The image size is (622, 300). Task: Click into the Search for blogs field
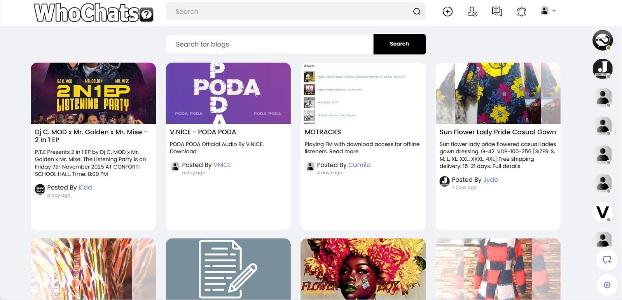269,44
